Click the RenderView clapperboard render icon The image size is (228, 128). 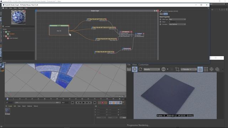click(129, 69)
